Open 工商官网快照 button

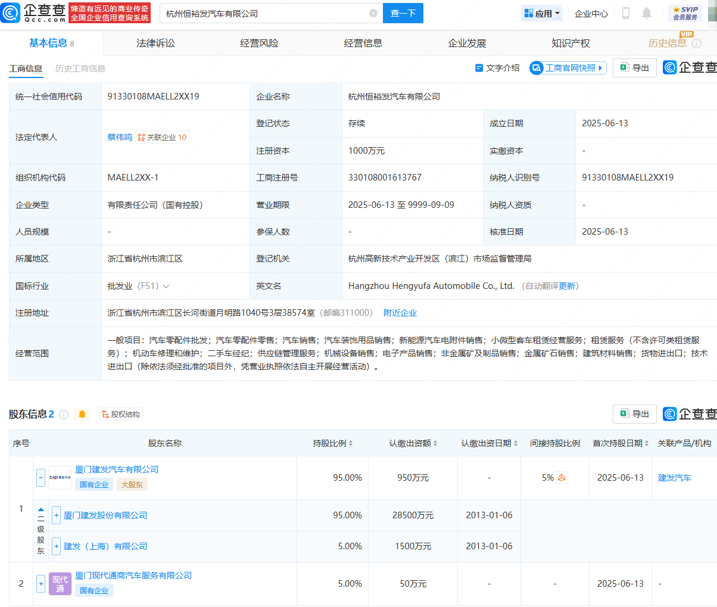(568, 68)
